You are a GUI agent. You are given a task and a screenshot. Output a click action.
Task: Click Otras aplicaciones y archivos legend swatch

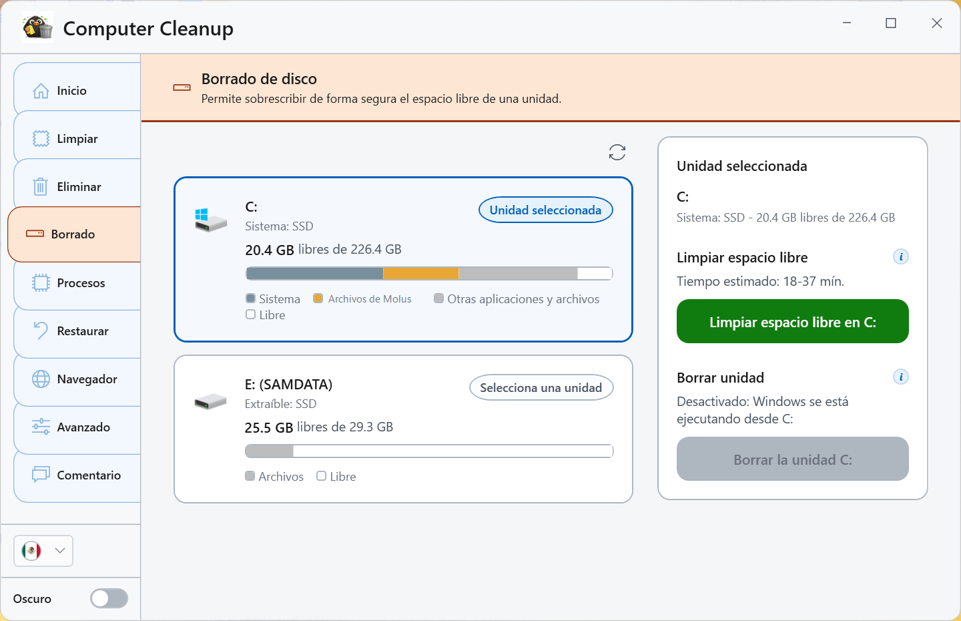[x=438, y=298]
